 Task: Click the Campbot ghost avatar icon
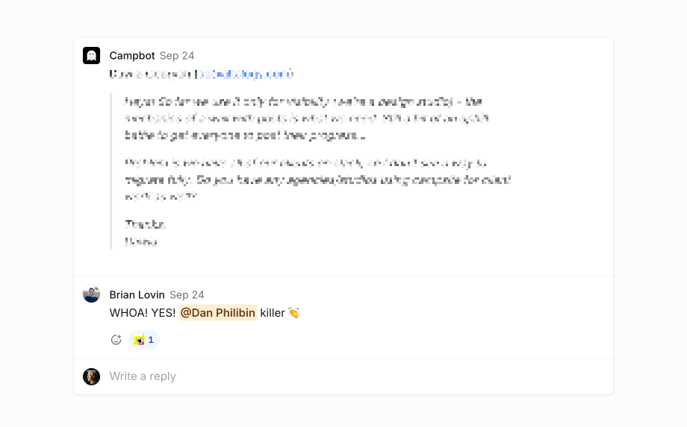tap(91, 55)
